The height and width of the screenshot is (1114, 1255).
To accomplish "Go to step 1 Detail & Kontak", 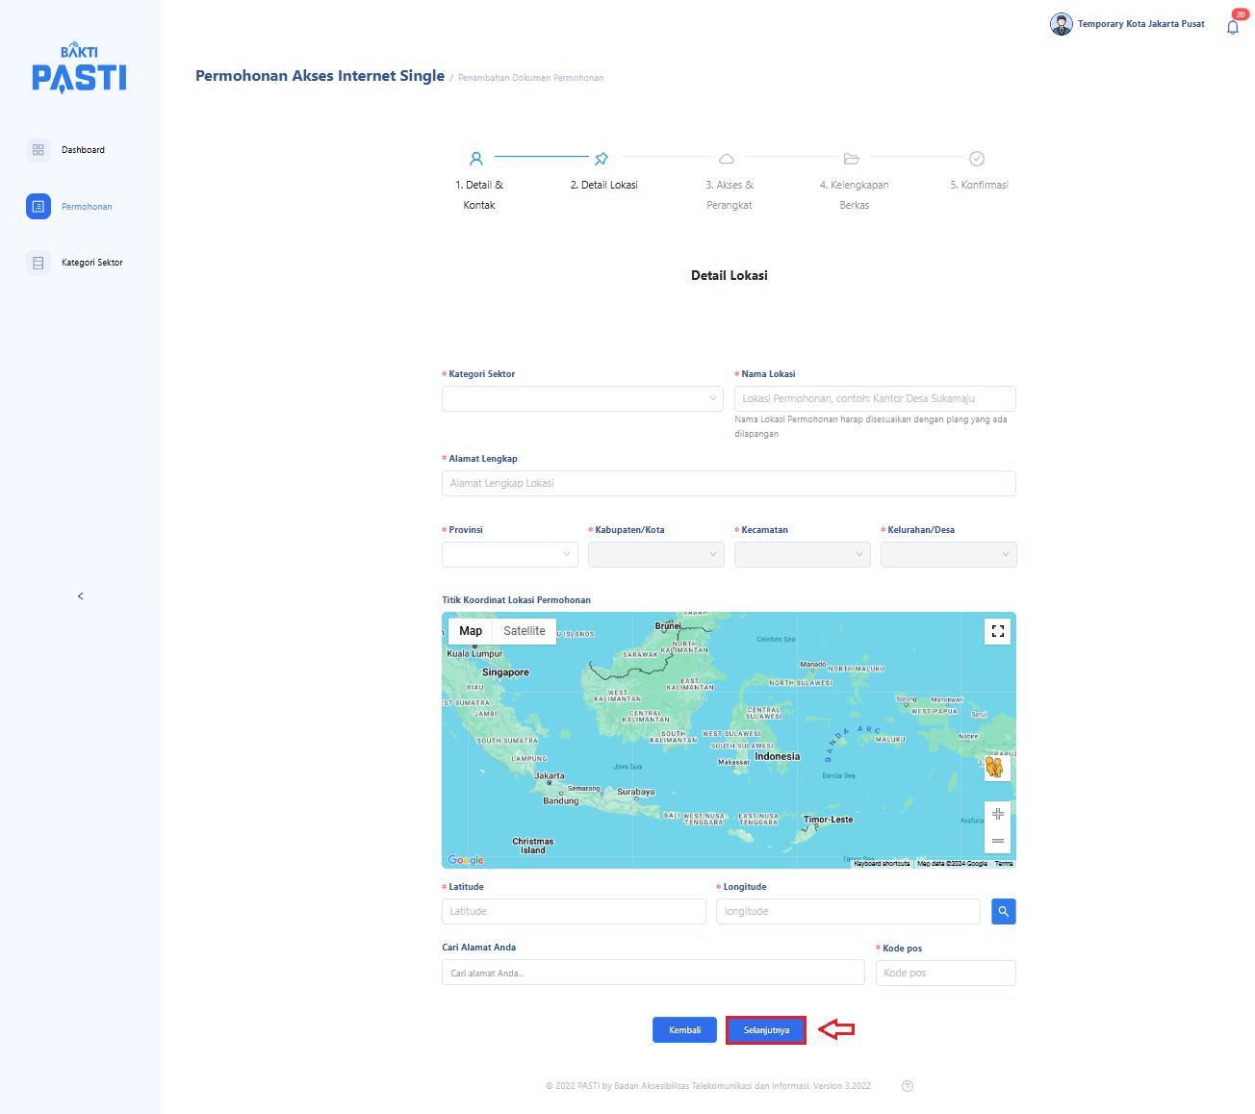I will coord(476,160).
